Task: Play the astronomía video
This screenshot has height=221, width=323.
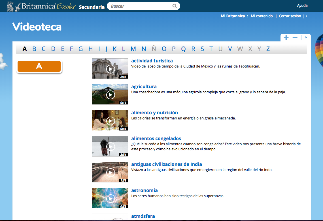Action: [x=110, y=198]
